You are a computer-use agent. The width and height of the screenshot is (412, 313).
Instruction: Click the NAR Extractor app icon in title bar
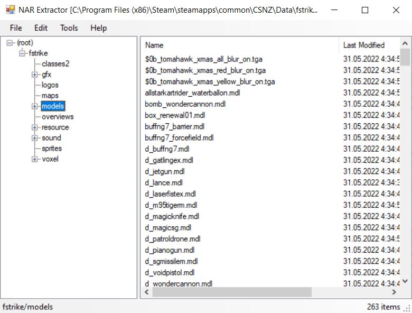pyautogui.click(x=10, y=10)
